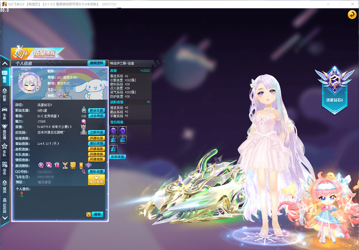Image resolution: width=359 pixels, height=250 pixels.
Task: Click the purple S activated icon
Action: pos(41,165)
